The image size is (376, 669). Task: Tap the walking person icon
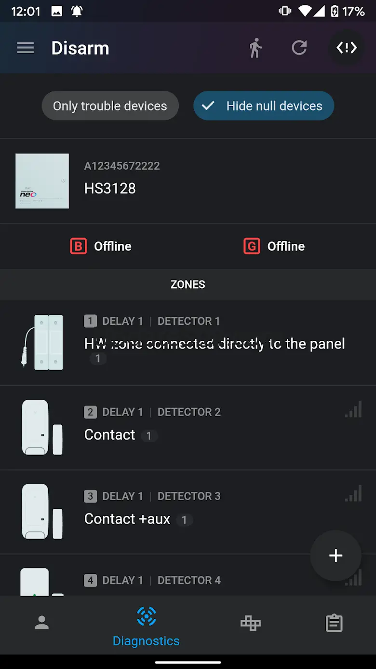tap(255, 48)
